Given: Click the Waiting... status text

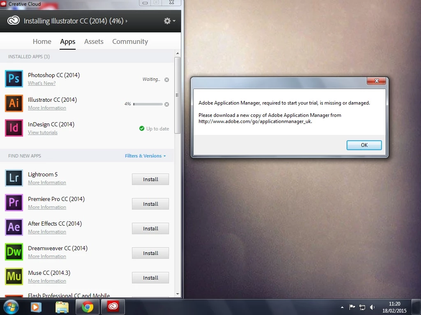Looking at the screenshot, I should (x=151, y=80).
